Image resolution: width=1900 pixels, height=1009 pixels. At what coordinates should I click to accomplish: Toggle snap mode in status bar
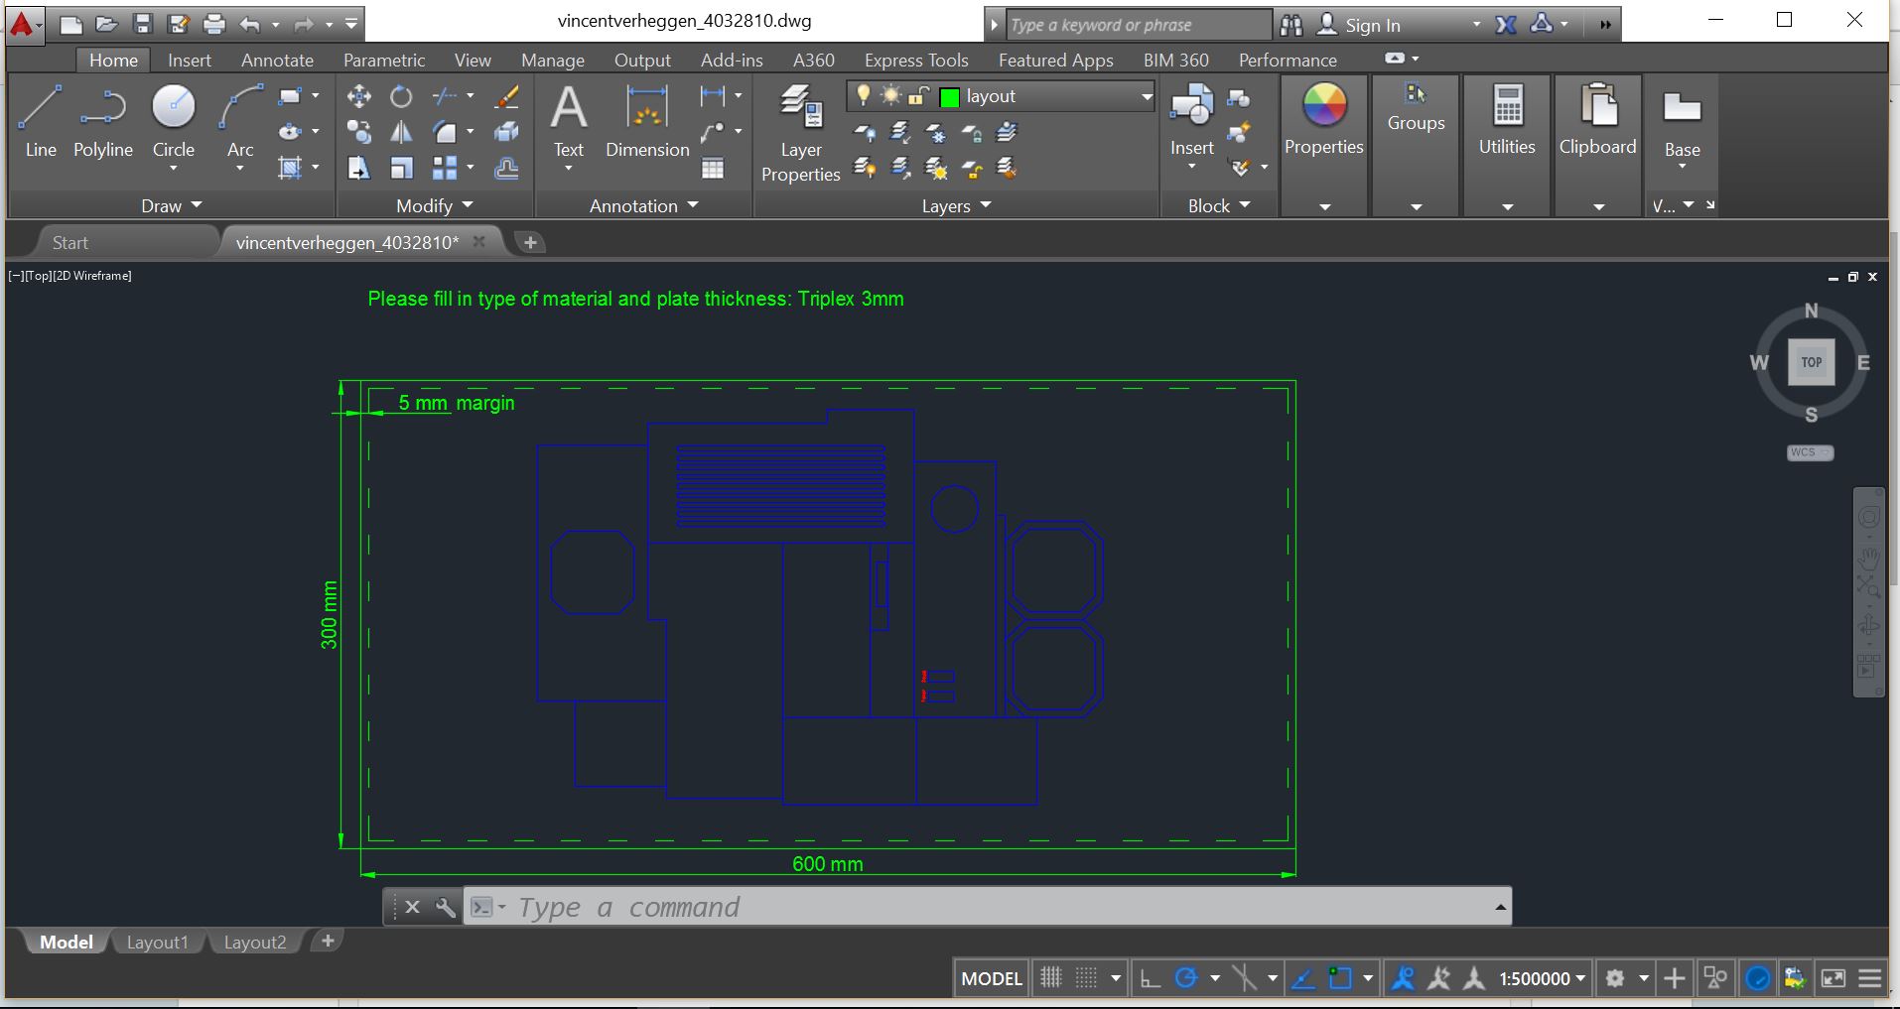[1087, 978]
